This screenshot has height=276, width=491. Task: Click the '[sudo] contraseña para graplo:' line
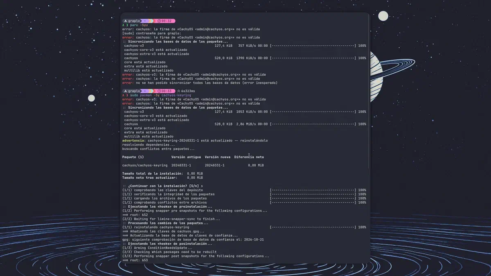[151, 33]
